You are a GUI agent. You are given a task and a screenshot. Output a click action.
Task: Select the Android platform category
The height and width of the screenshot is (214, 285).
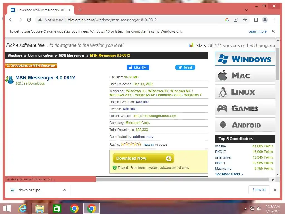(245, 125)
